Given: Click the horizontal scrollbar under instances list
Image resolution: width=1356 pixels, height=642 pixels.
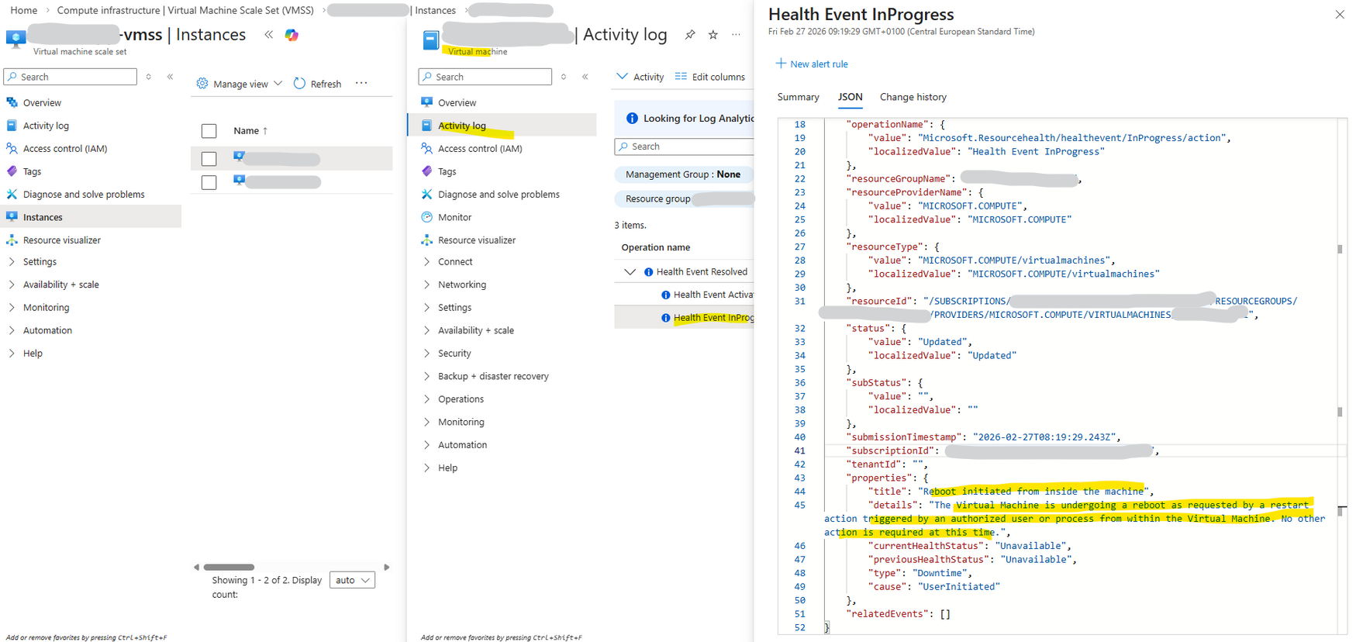Looking at the screenshot, I should tap(229, 567).
